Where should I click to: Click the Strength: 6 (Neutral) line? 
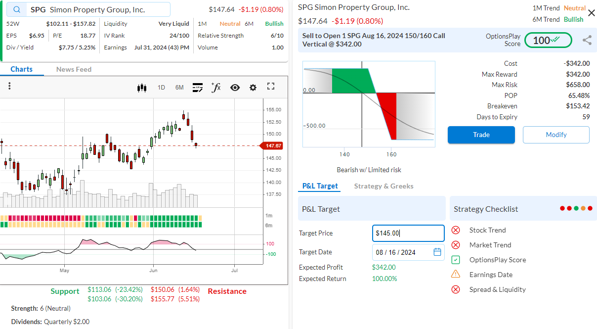coord(41,308)
